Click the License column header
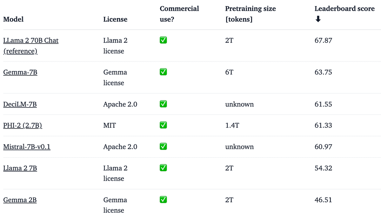Screen dimensions: 381x220 (115, 19)
